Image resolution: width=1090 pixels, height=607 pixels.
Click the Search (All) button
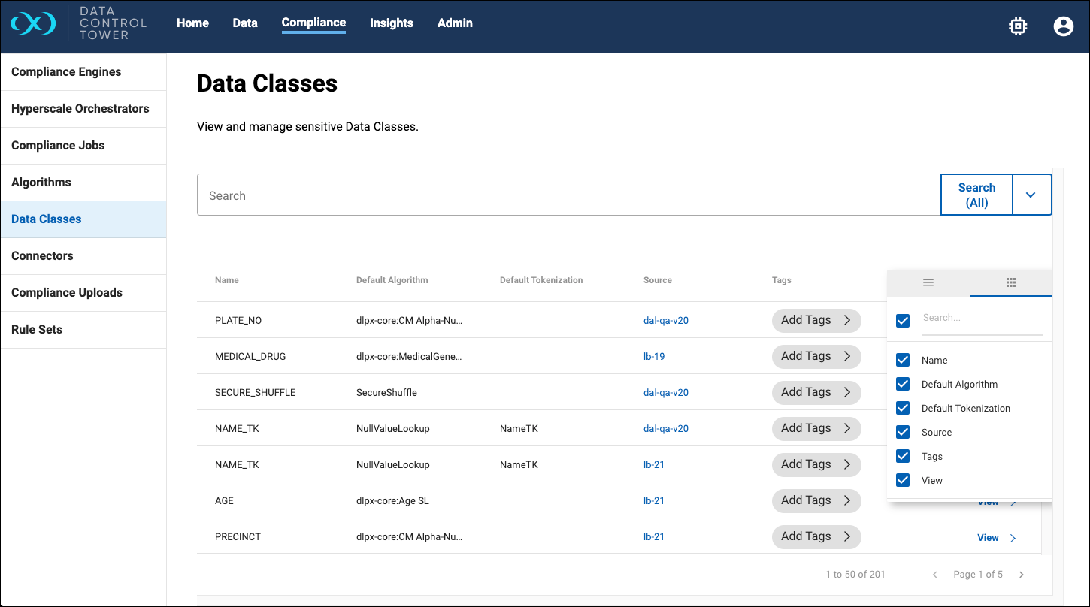(x=976, y=195)
